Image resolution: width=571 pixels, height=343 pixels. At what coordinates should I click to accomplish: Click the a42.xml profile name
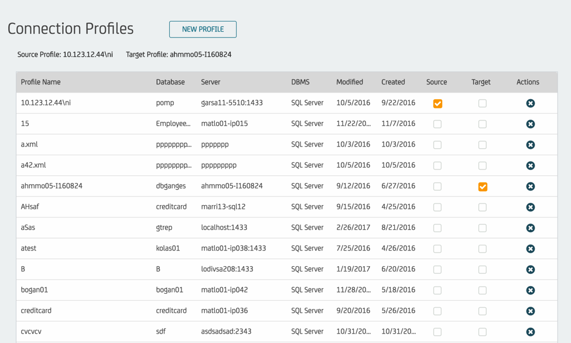33,165
